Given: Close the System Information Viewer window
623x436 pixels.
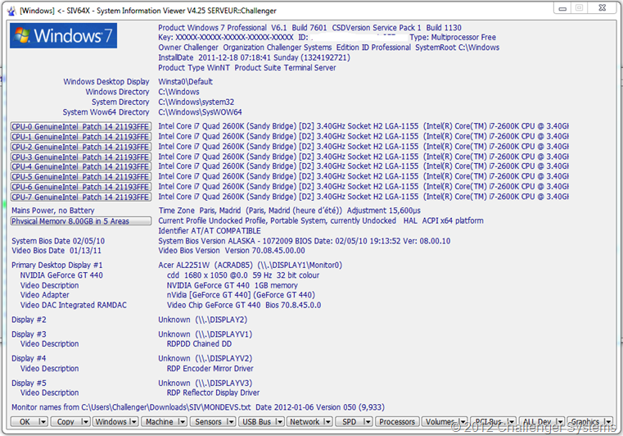Looking at the screenshot, I should (x=603, y=8).
